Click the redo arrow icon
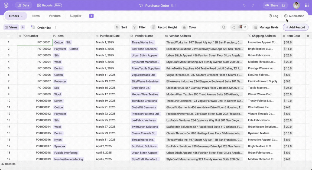312x170 pixels. click(253, 5)
